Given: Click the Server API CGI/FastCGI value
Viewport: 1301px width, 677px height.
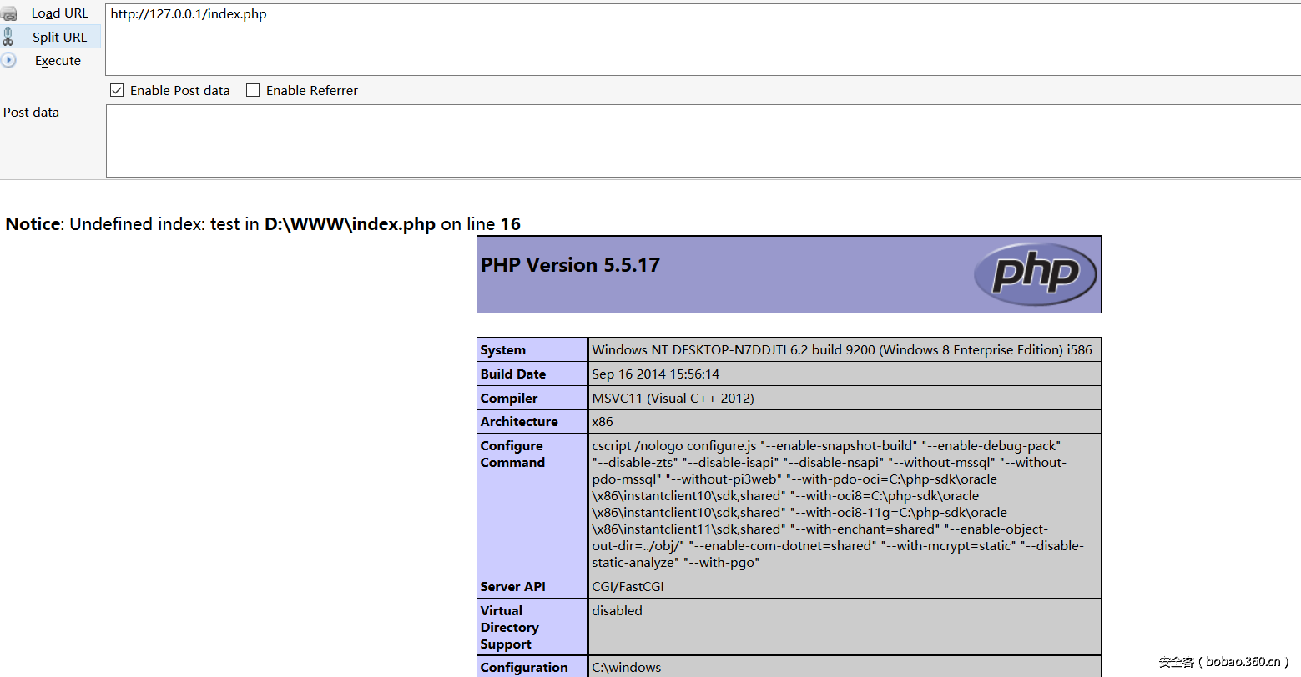Looking at the screenshot, I should click(628, 587).
